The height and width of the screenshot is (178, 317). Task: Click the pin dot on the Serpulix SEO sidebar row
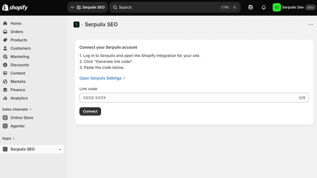pyautogui.click(x=60, y=150)
